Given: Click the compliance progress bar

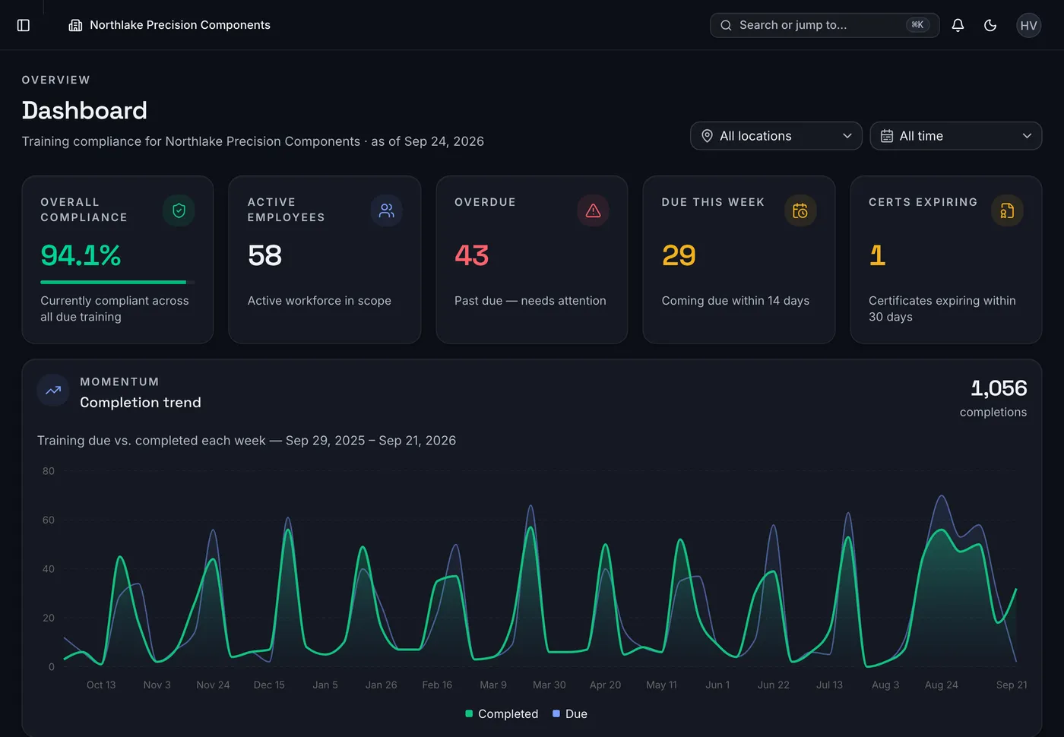Looking at the screenshot, I should [x=117, y=283].
